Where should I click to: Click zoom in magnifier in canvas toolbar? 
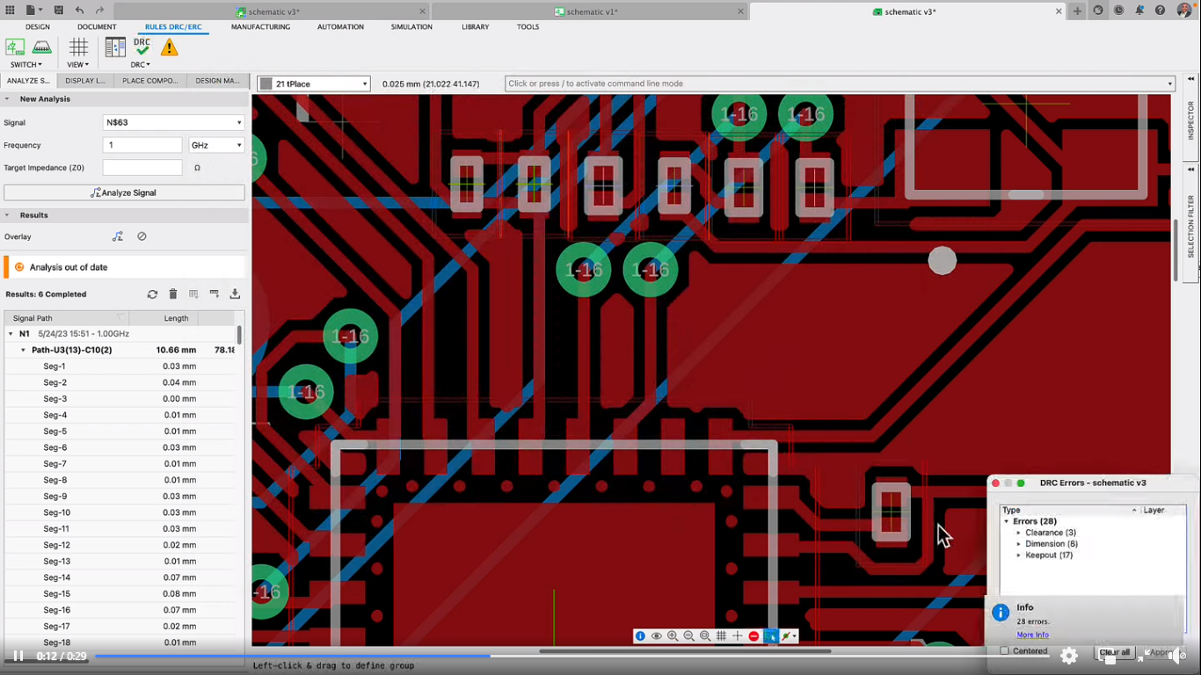(673, 636)
